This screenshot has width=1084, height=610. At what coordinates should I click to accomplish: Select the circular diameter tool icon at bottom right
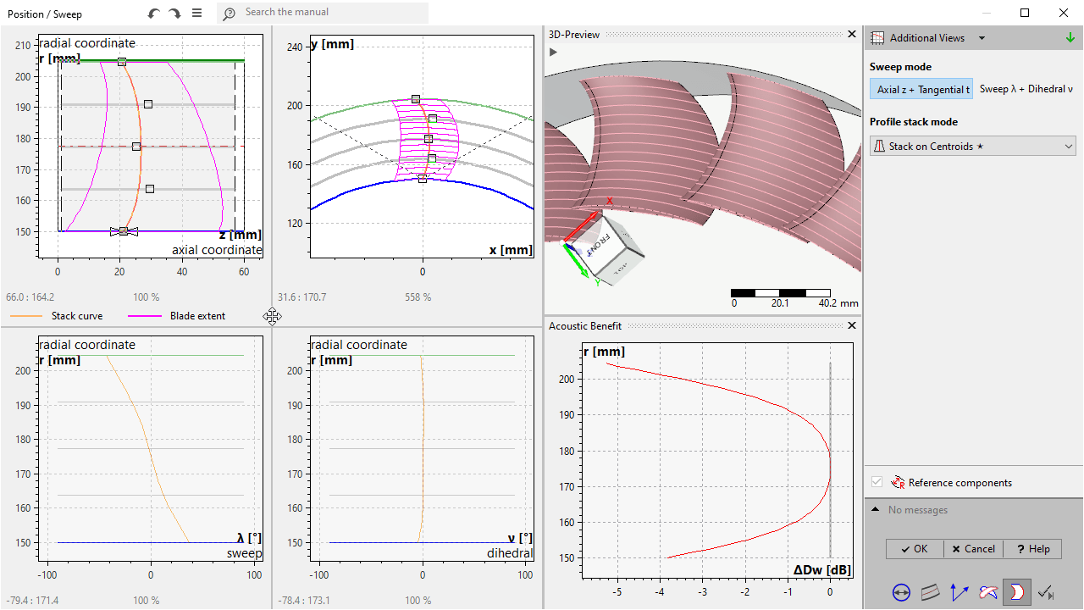[x=901, y=592]
